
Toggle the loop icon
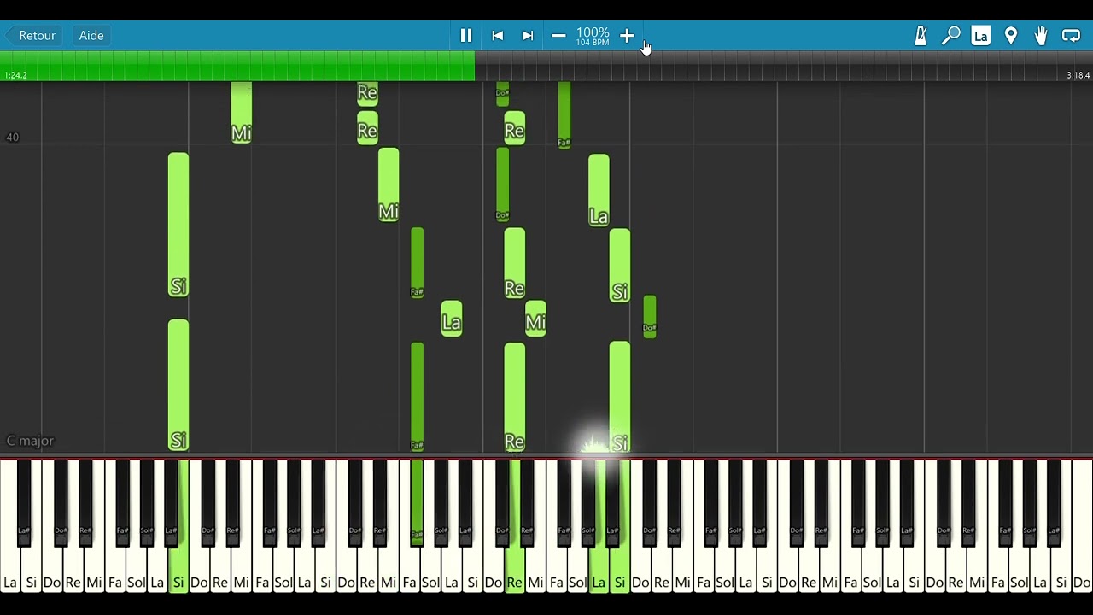(x=1071, y=36)
